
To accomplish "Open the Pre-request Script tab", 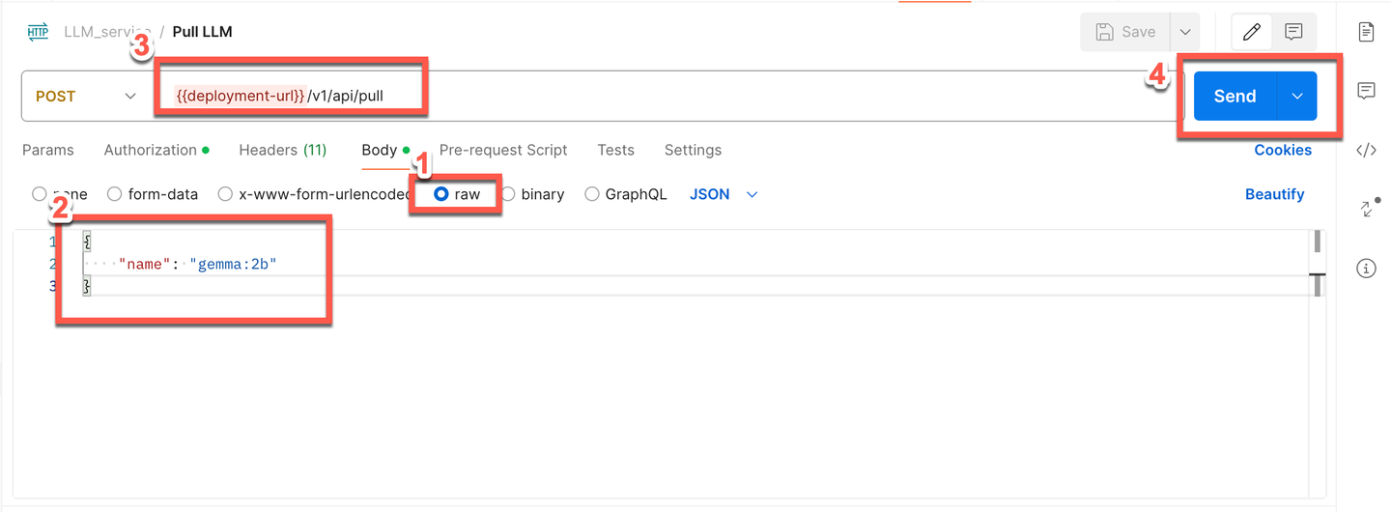I will click(503, 150).
